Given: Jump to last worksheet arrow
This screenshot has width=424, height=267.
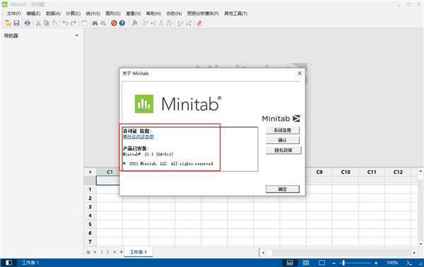Looking at the screenshot, I should (x=114, y=252).
